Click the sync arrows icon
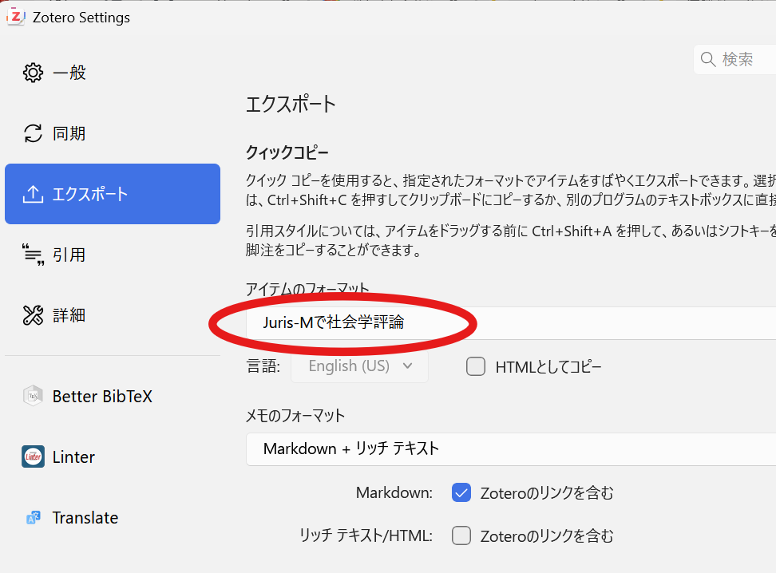776x573 pixels. (x=34, y=133)
